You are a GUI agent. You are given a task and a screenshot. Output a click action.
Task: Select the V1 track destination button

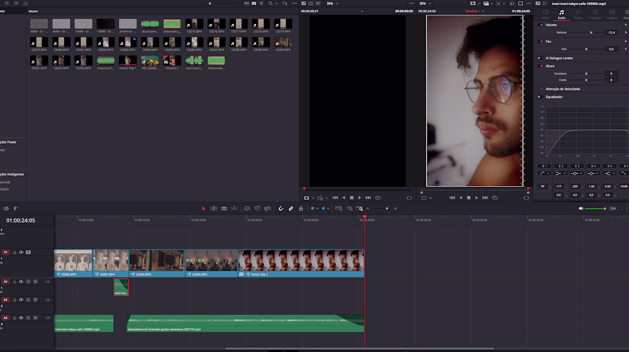6,252
